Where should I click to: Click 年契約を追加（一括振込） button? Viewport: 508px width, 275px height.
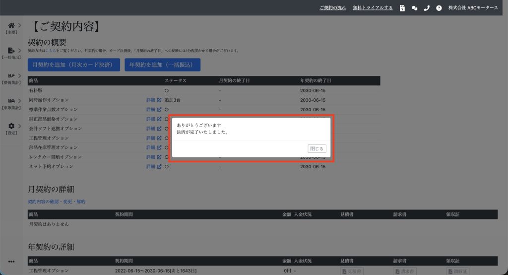[x=162, y=65]
